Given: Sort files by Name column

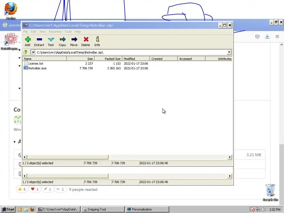Looking at the screenshot, I should pyautogui.click(x=45, y=59).
